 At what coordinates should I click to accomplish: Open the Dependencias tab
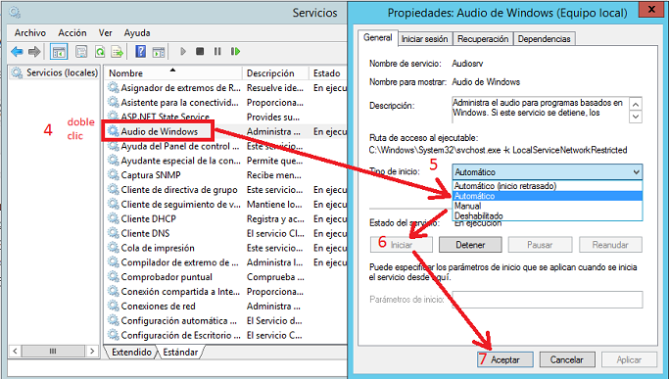(x=544, y=39)
